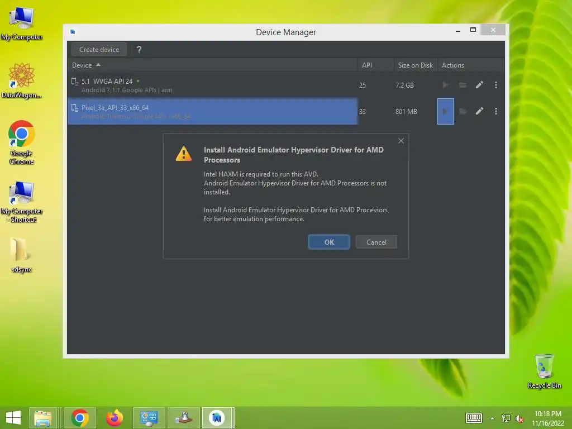Maximize the Device Manager window
The width and height of the screenshot is (572, 429).
point(473,30)
